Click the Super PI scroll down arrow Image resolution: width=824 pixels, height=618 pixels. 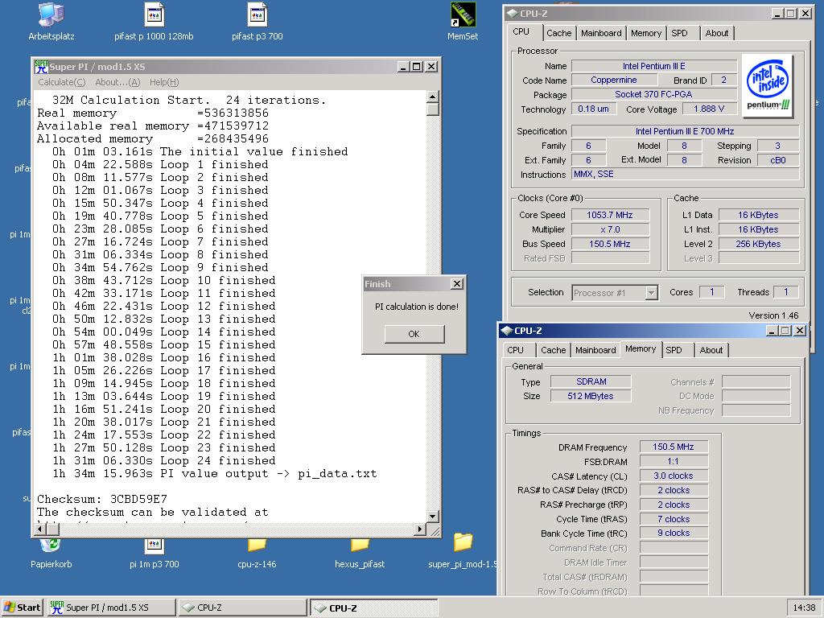432,516
